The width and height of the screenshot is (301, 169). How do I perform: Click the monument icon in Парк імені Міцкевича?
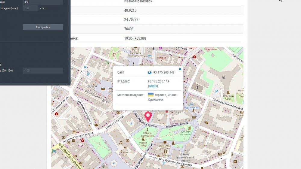189,128
